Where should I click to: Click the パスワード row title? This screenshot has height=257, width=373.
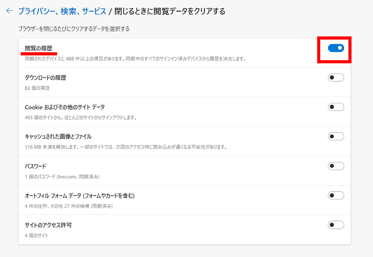pos(35,166)
